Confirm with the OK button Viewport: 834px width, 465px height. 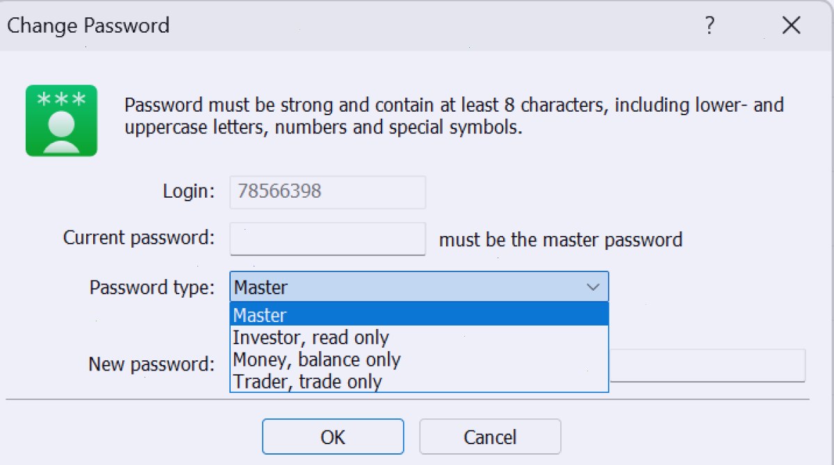[x=333, y=437]
